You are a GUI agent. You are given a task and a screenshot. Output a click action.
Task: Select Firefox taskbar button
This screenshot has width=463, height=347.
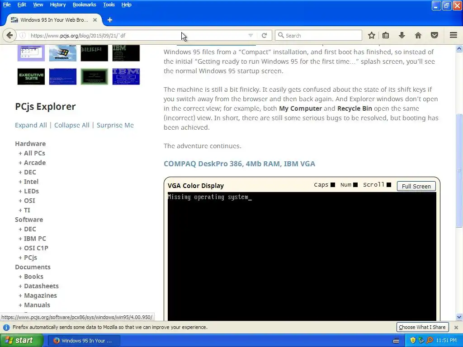84,341
